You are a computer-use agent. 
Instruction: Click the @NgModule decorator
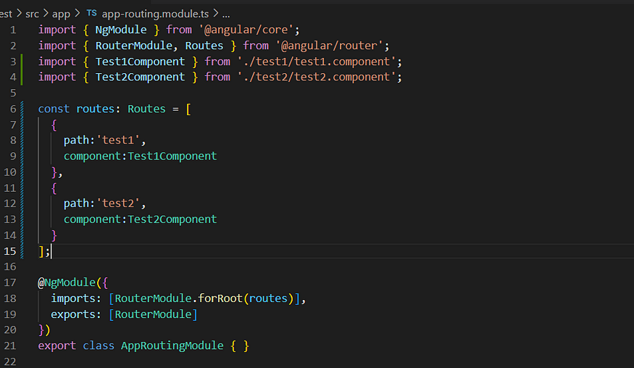(x=67, y=283)
